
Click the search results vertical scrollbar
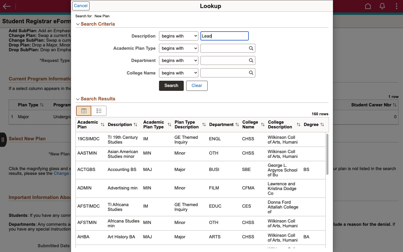click(327, 154)
